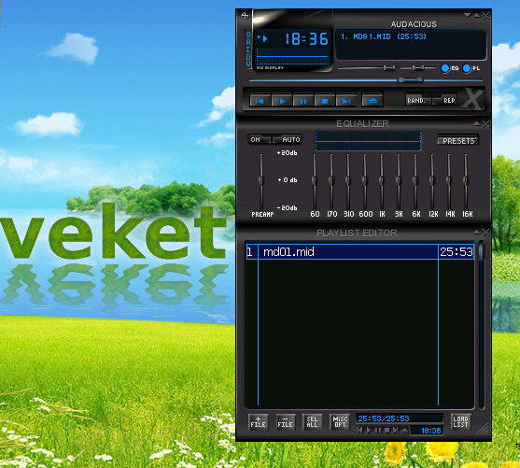Click the equalizer response graph
Screen dimensions: 520x468
(x=368, y=141)
